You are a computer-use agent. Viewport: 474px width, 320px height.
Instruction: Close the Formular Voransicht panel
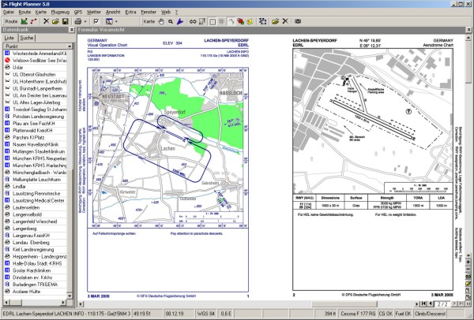[468, 30]
